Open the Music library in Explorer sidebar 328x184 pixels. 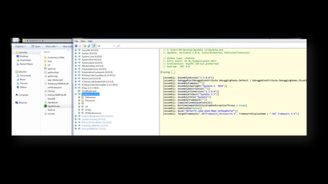(x=23, y=80)
